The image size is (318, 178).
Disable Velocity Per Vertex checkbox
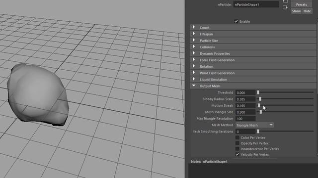pyautogui.click(x=237, y=155)
